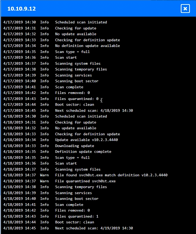Click the 'No definition update available' line

click(87, 46)
